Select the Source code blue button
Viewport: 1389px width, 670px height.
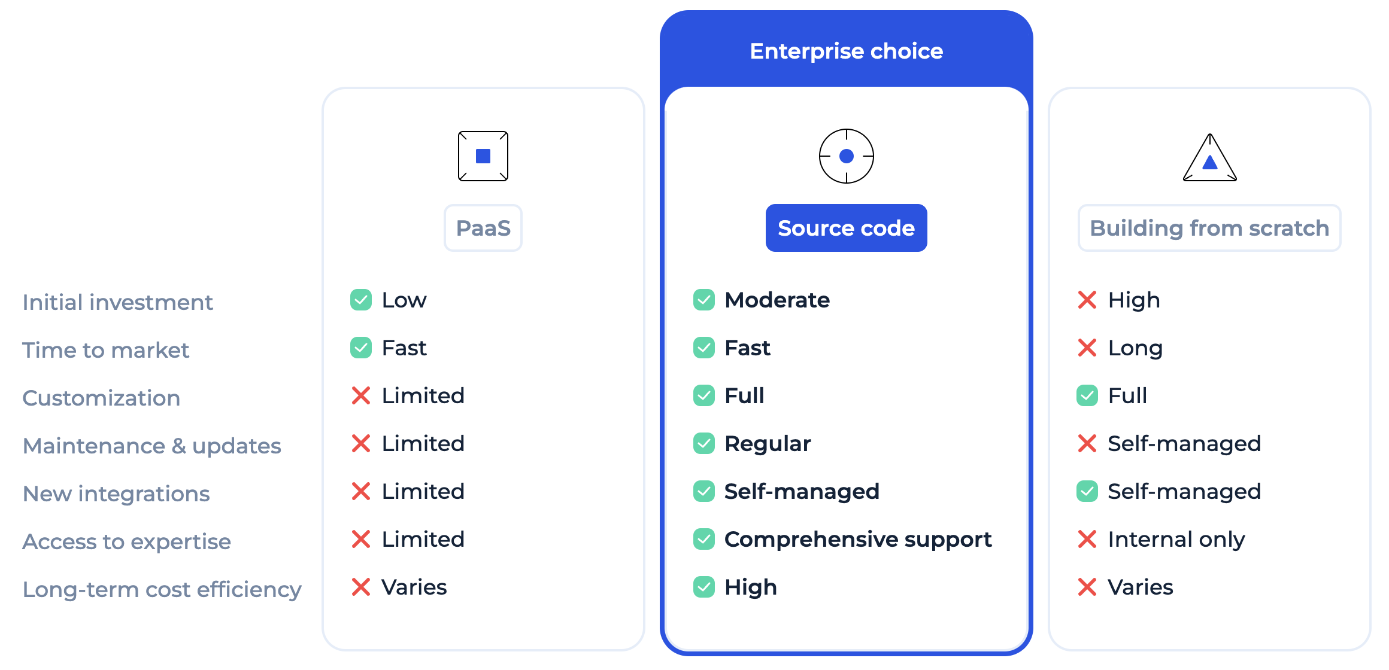[847, 228]
